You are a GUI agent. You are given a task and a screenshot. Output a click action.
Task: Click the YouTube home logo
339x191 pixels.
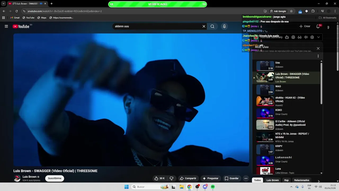tap(21, 26)
